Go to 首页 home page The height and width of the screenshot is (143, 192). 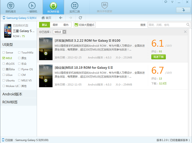pos(46,18)
